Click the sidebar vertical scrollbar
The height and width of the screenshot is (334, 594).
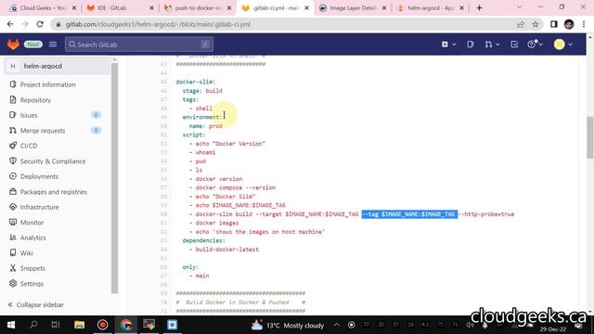(x=114, y=178)
